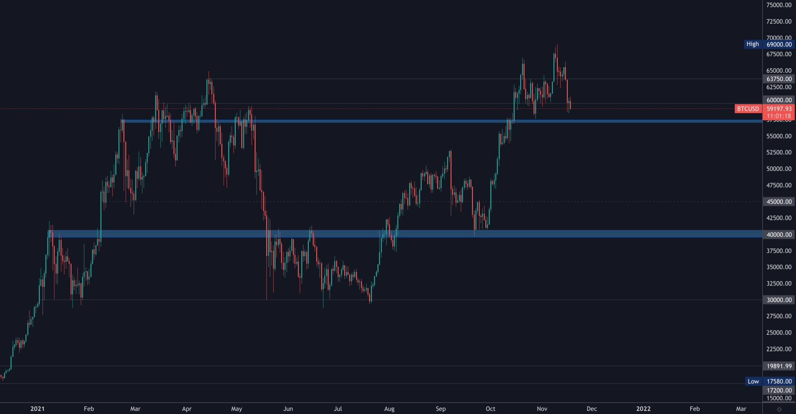Click the 2022 label on time axis
Screen dimensions: 796x414
click(643, 409)
